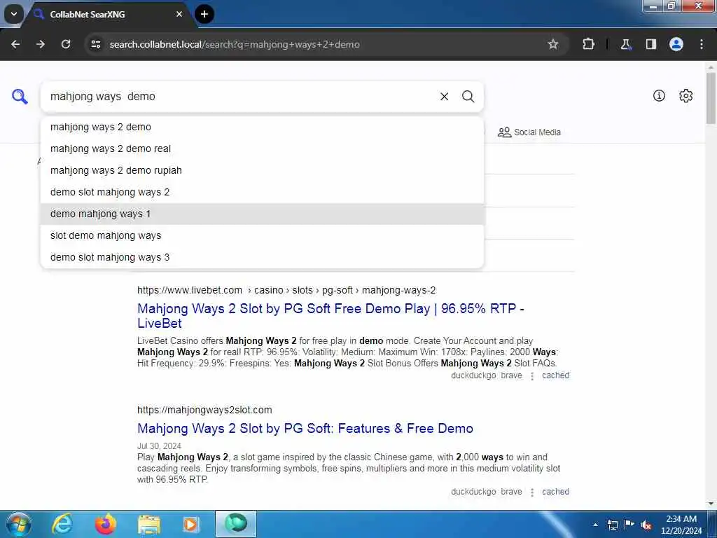The height and width of the screenshot is (538, 717).
Task: Click the page vertical scrollbar thumb
Action: [711, 98]
